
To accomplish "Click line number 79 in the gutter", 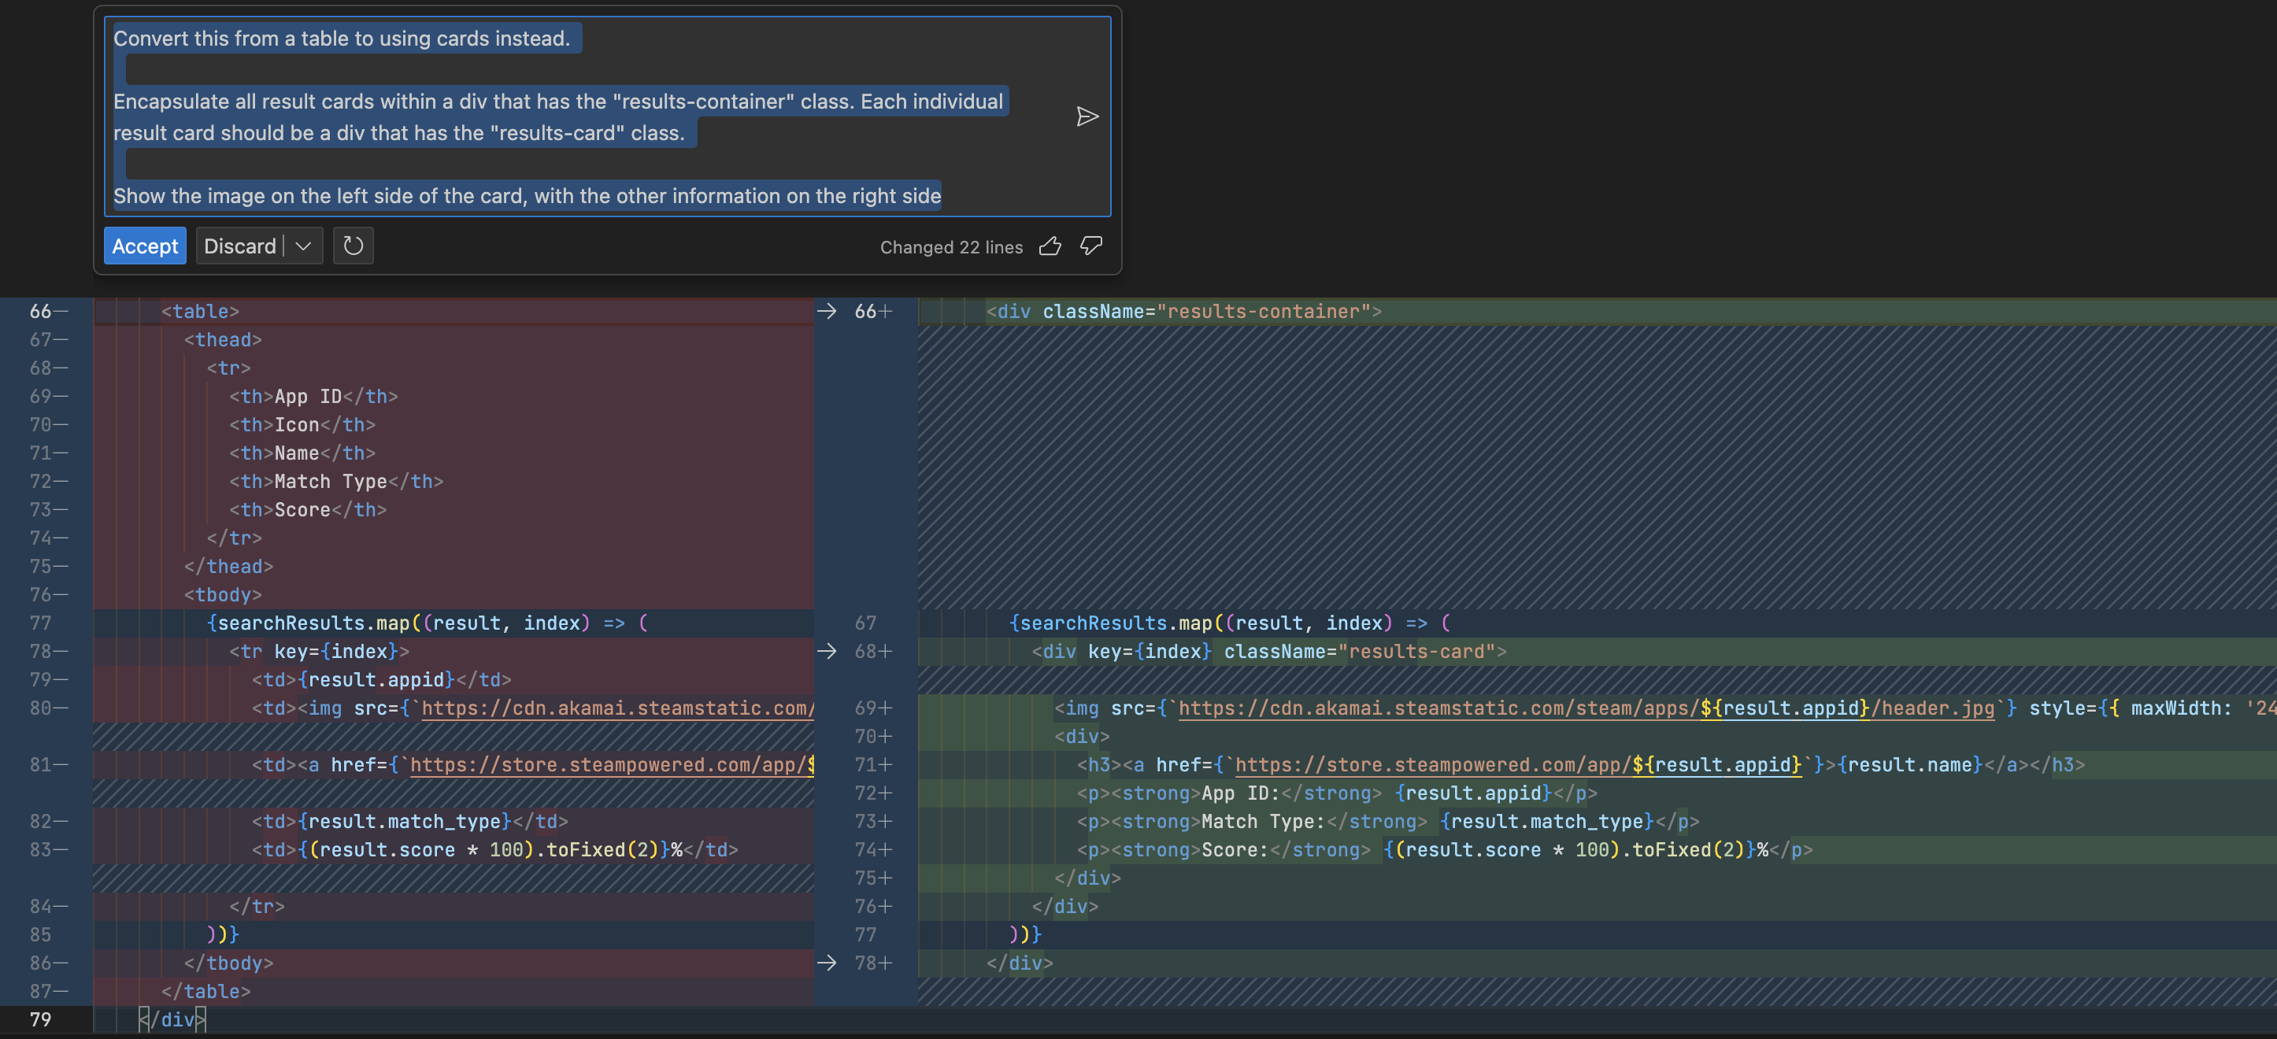I will tap(41, 1019).
